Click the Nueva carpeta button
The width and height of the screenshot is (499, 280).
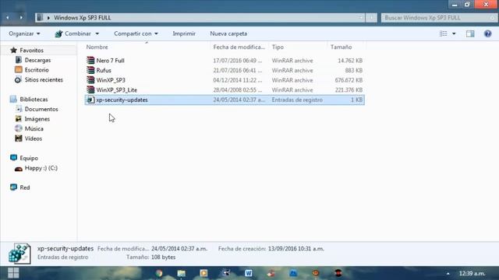(228, 33)
